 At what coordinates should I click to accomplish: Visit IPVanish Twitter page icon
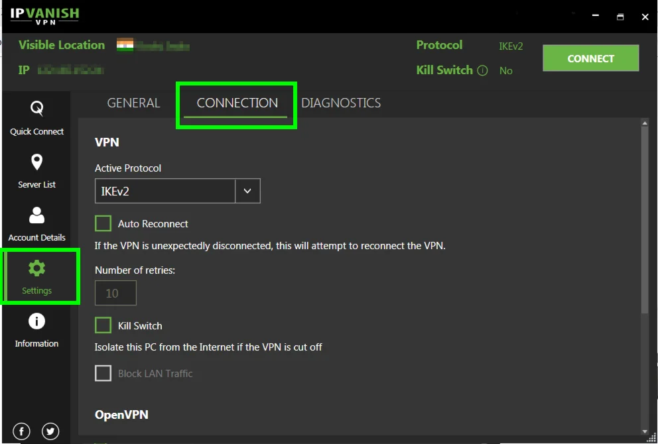pos(50,431)
